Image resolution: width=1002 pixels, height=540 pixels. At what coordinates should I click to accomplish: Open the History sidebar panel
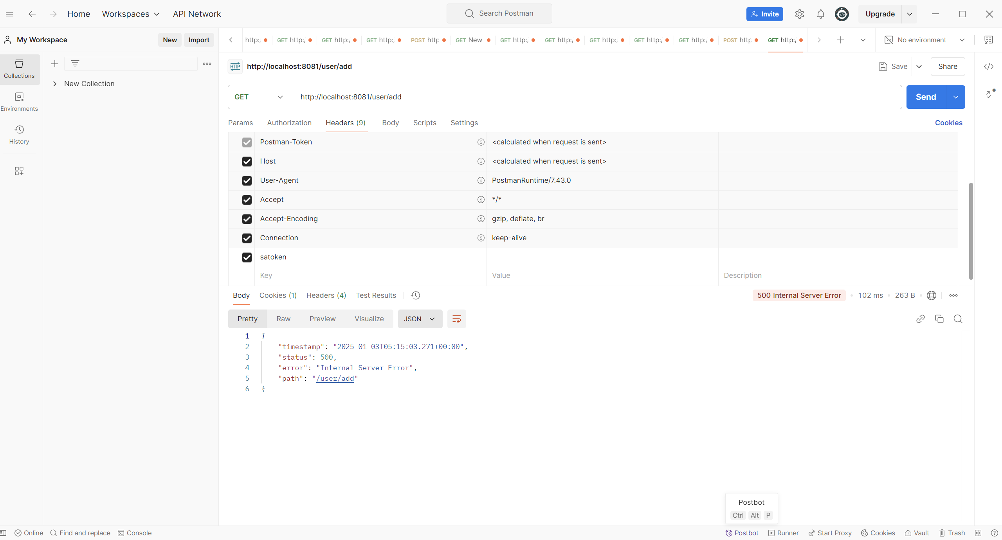tap(19, 134)
